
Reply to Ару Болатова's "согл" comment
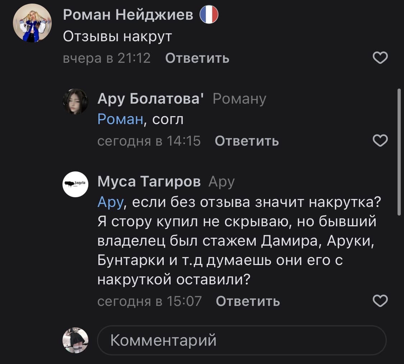247,141
